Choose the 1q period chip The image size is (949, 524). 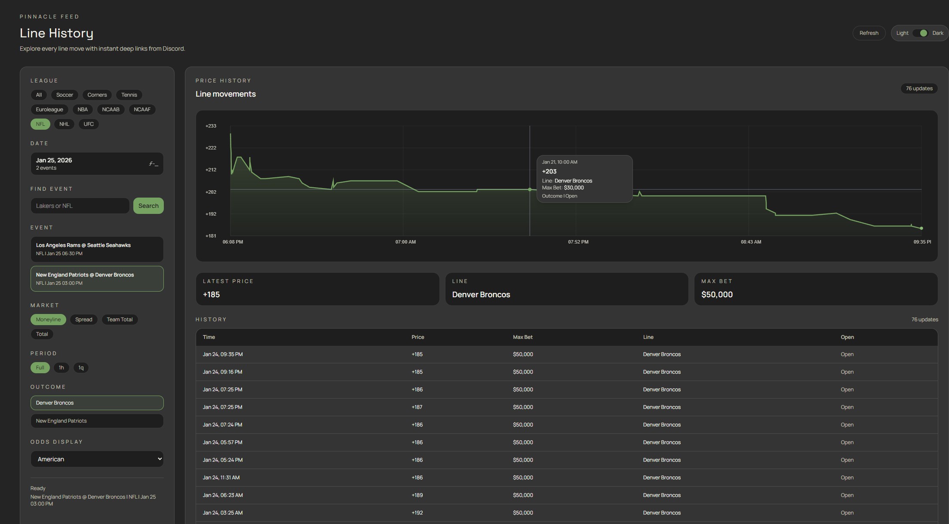pos(81,368)
